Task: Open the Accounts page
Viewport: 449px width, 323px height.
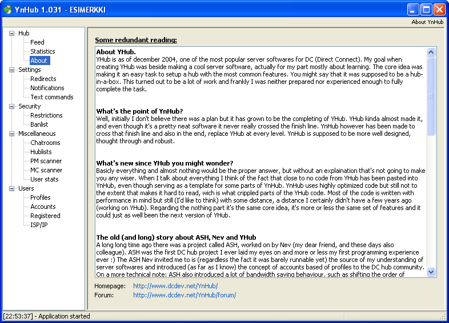Action: pos(43,207)
